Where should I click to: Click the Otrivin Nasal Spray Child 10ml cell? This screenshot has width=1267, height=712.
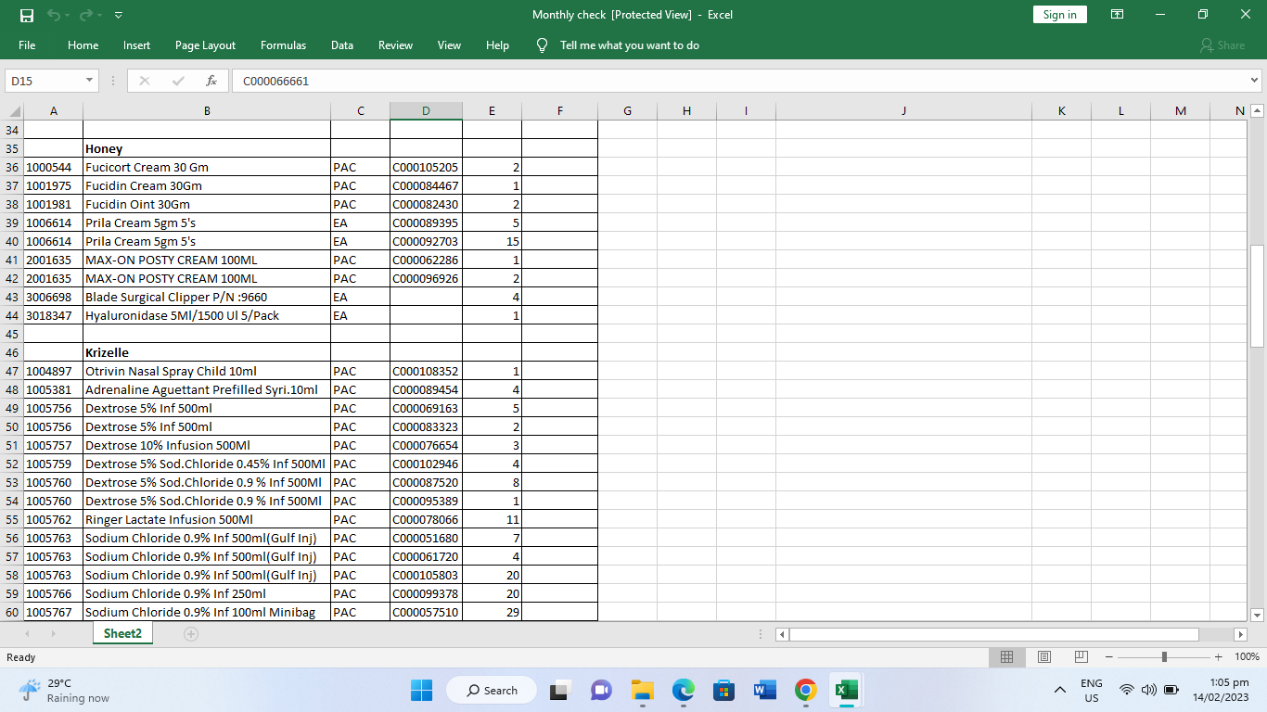click(x=207, y=371)
